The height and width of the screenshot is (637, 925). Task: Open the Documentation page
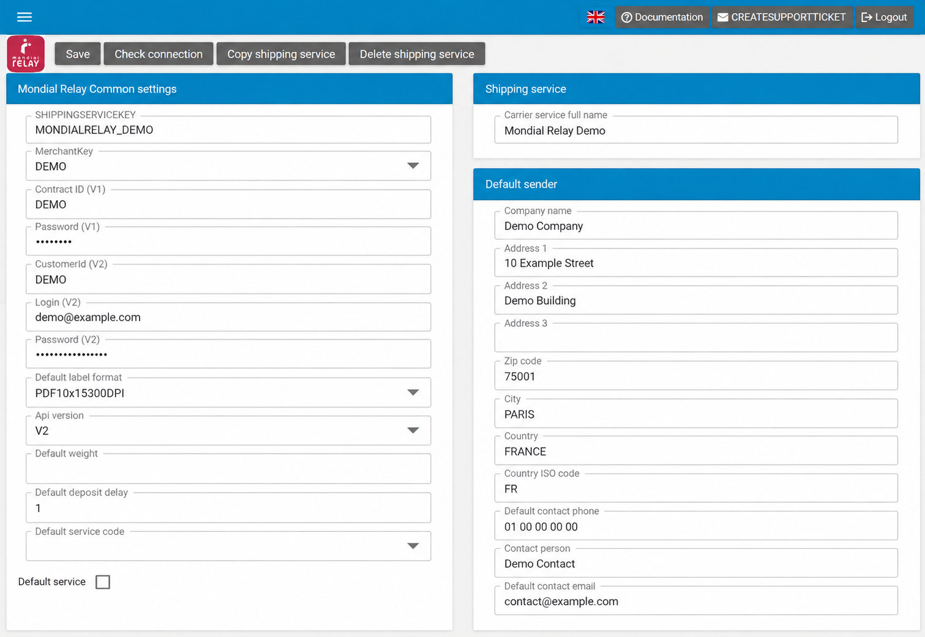(x=662, y=17)
